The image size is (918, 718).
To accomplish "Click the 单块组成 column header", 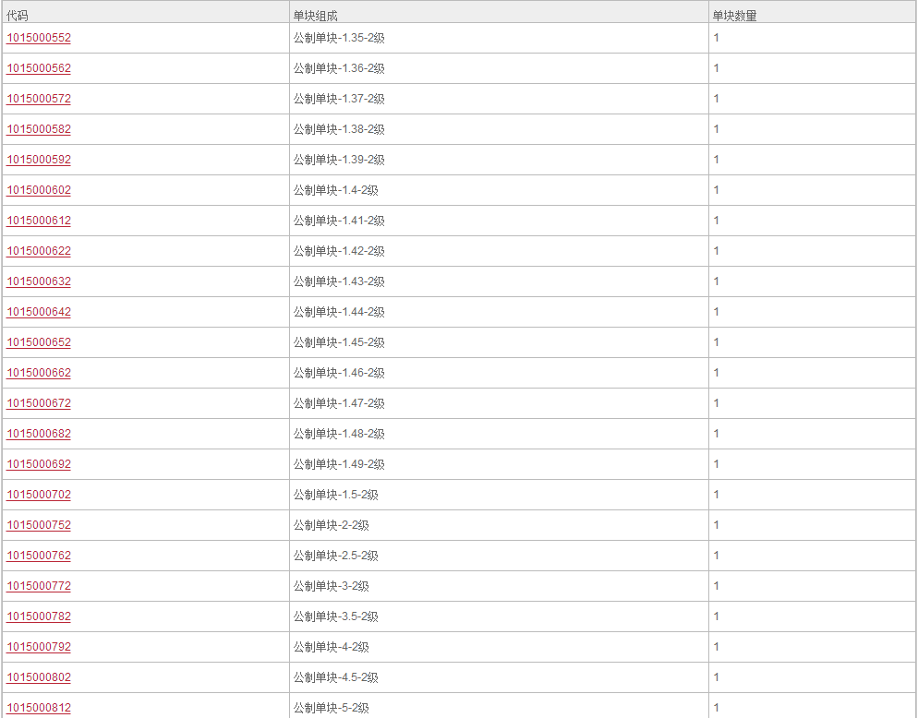I will [x=316, y=16].
